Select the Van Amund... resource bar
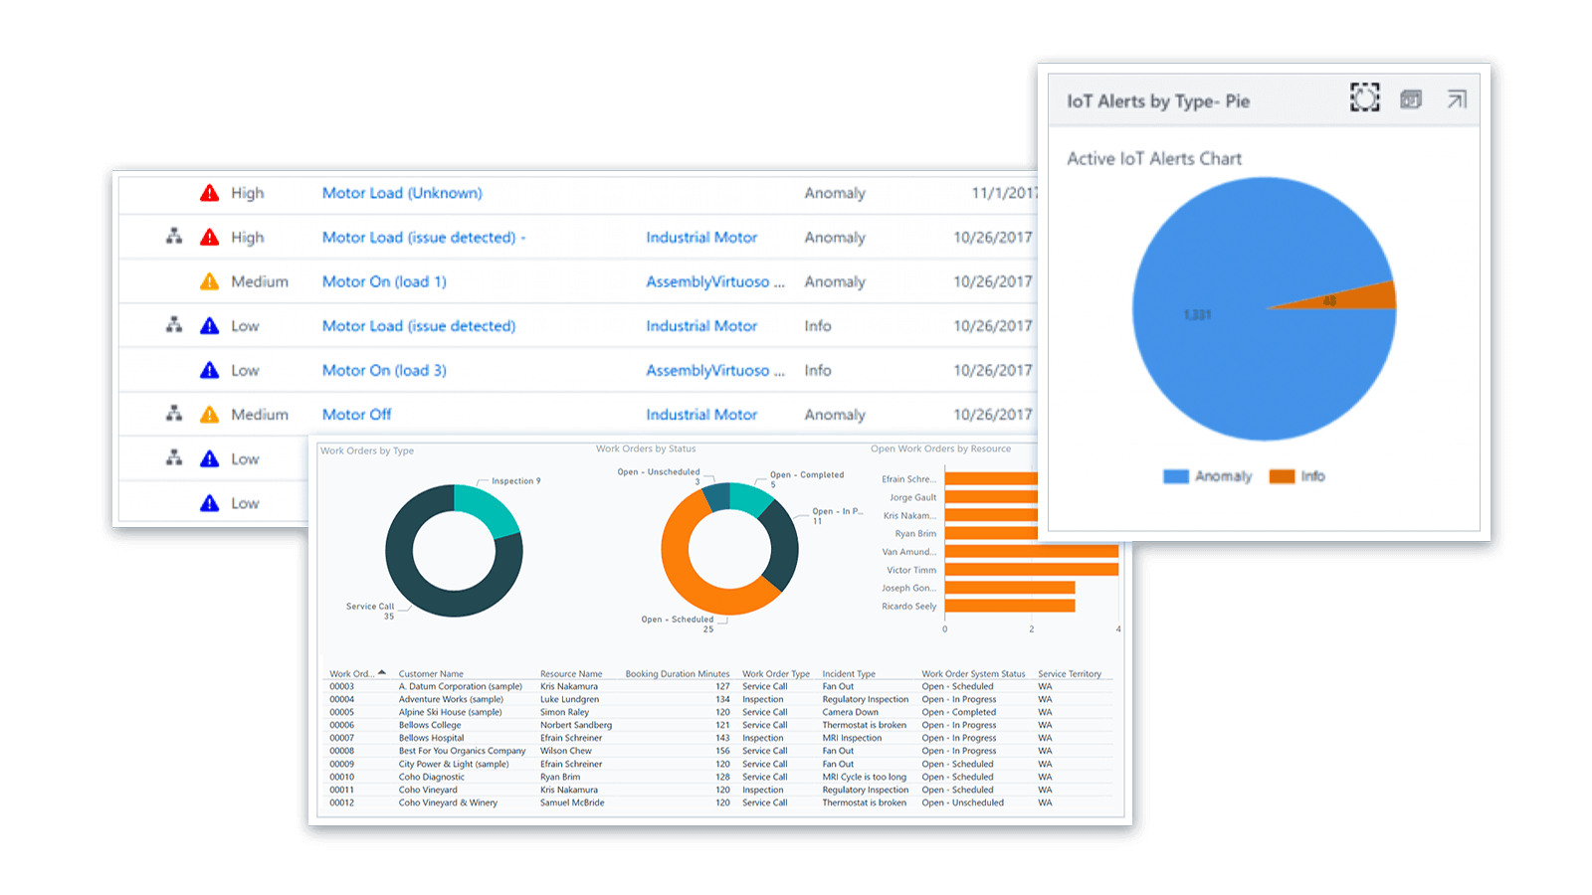1592x895 pixels. (x=1032, y=551)
